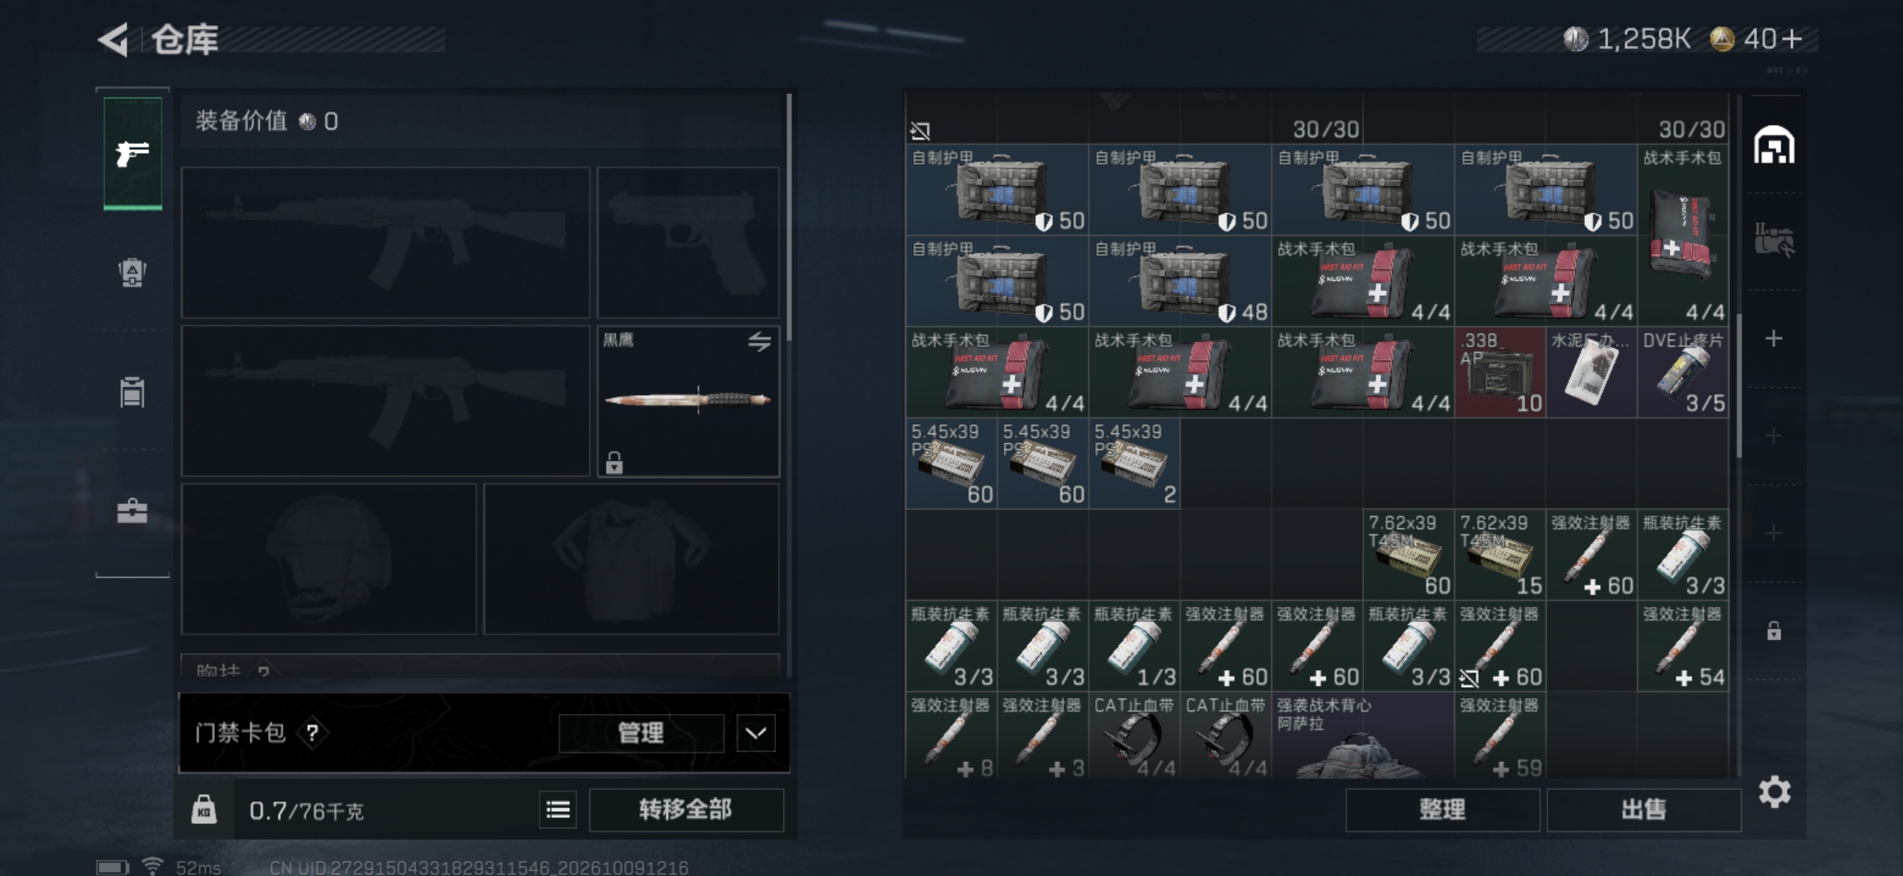Open the list view icon beside 转移全部
This screenshot has height=876, width=1903.
(x=558, y=809)
